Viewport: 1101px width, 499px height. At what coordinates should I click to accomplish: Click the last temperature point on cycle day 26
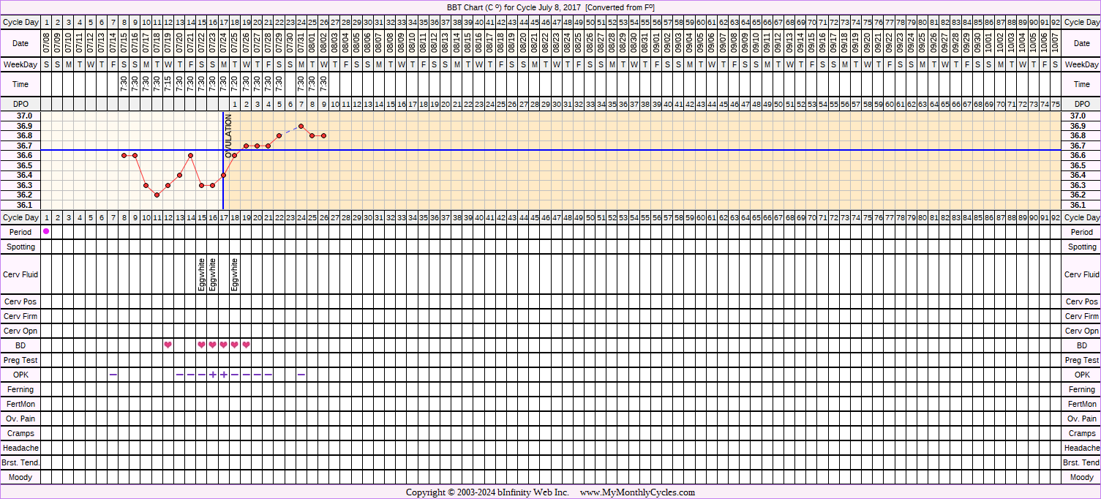pyautogui.click(x=323, y=135)
